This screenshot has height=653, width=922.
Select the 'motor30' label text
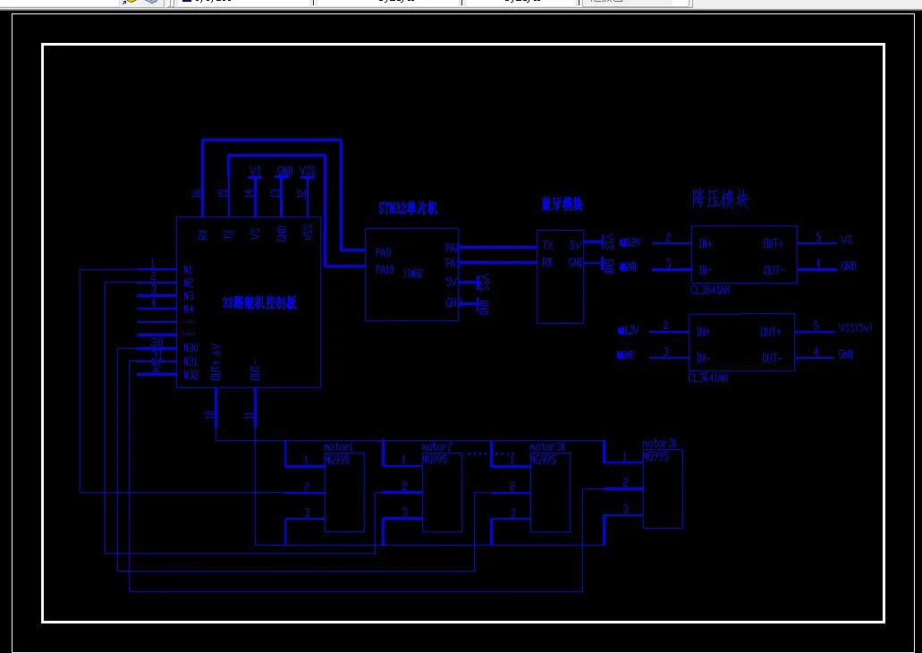point(546,447)
